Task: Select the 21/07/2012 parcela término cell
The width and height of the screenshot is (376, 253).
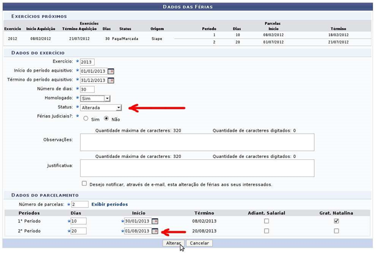Action: click(x=338, y=42)
